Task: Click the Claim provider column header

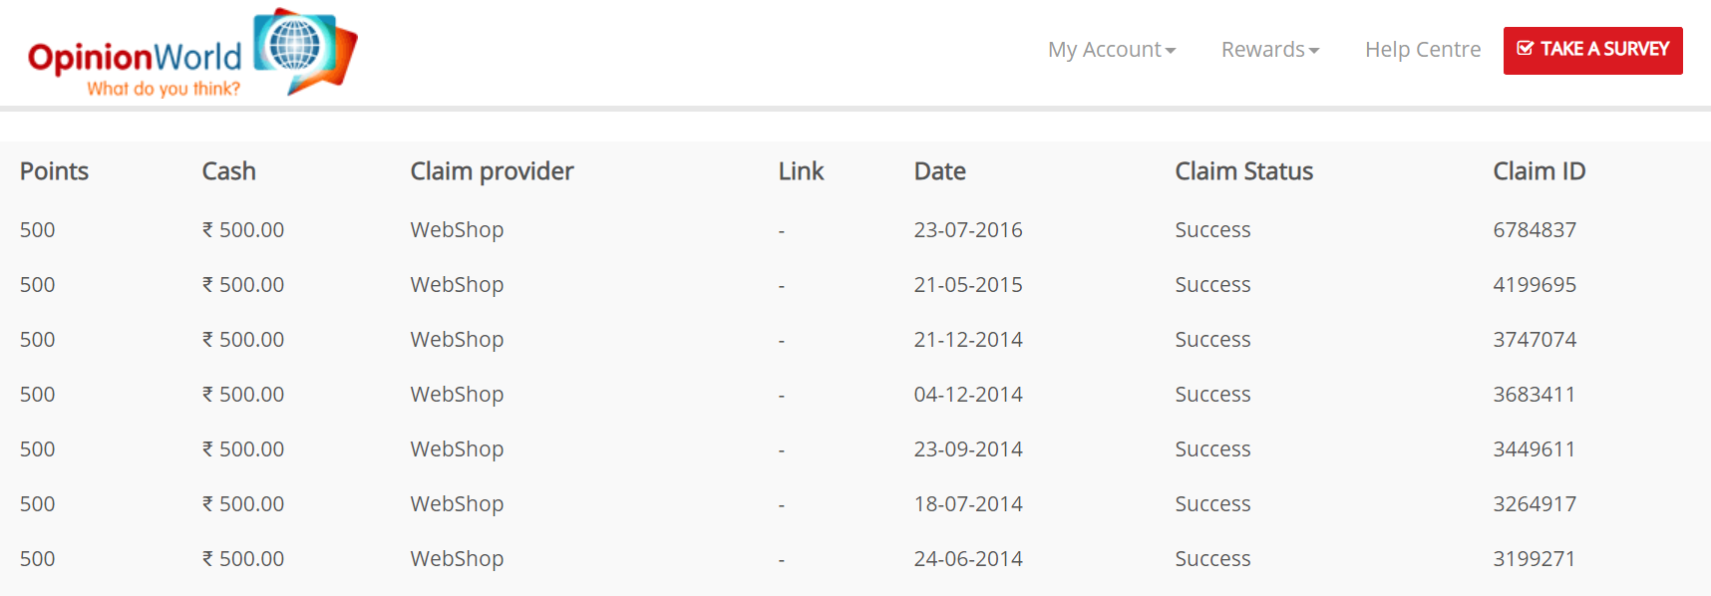Action: (492, 171)
